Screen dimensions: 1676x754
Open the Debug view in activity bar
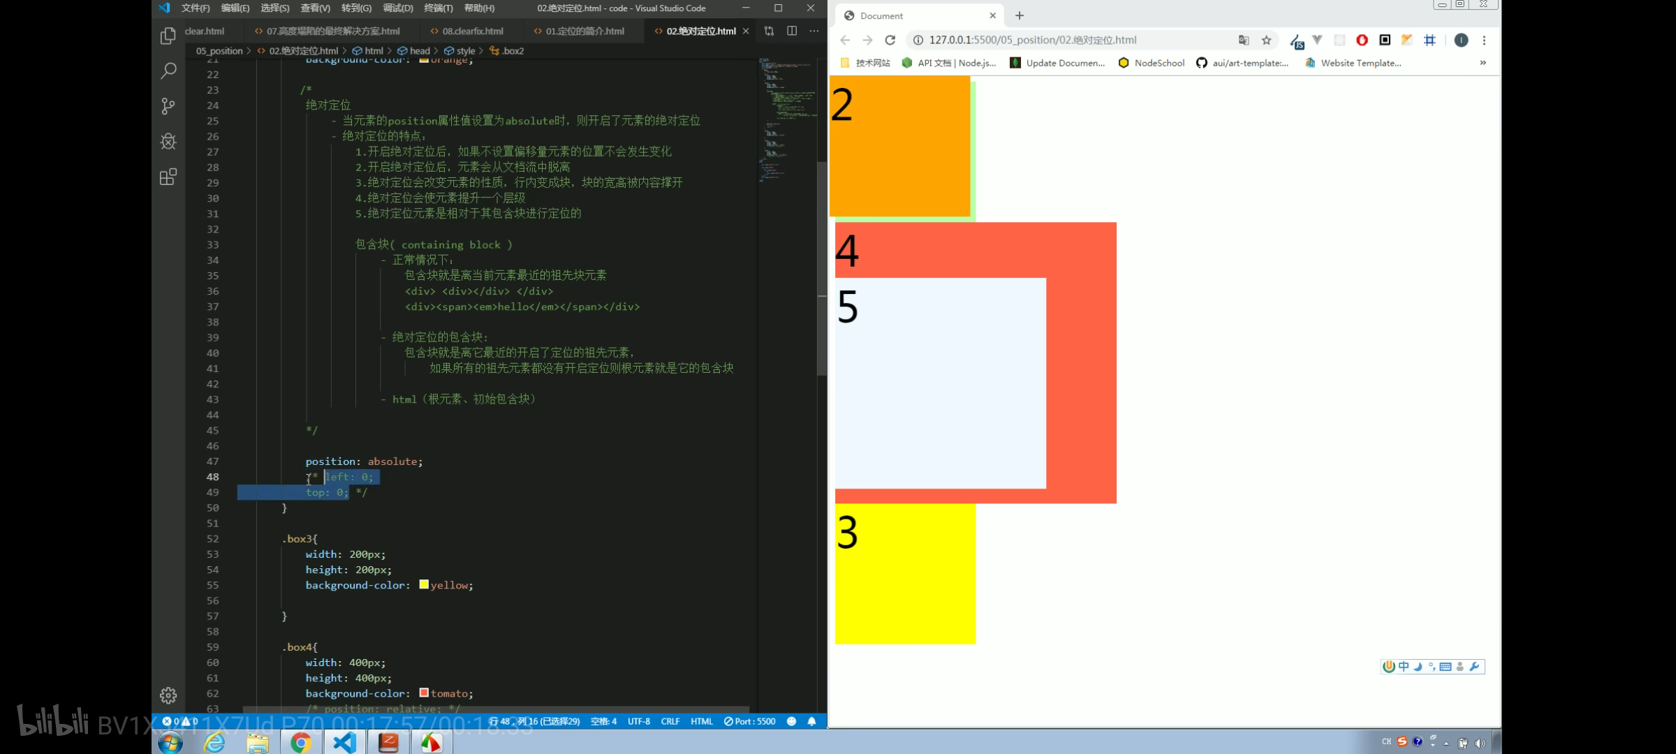click(168, 142)
